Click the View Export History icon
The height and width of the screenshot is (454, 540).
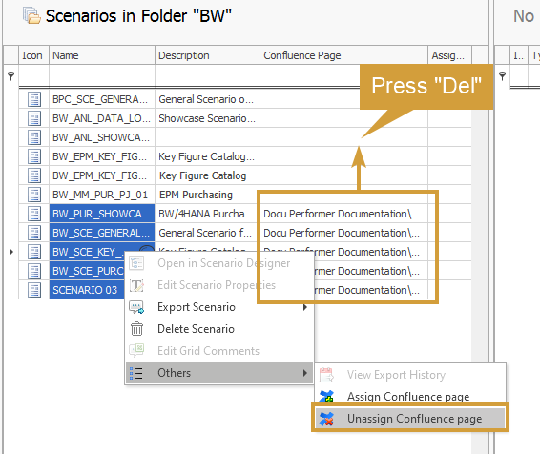326,375
